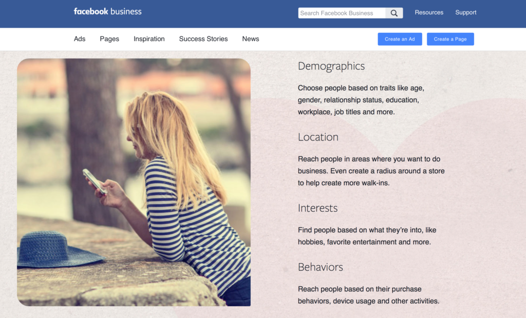Open the Support link in header

(x=465, y=12)
